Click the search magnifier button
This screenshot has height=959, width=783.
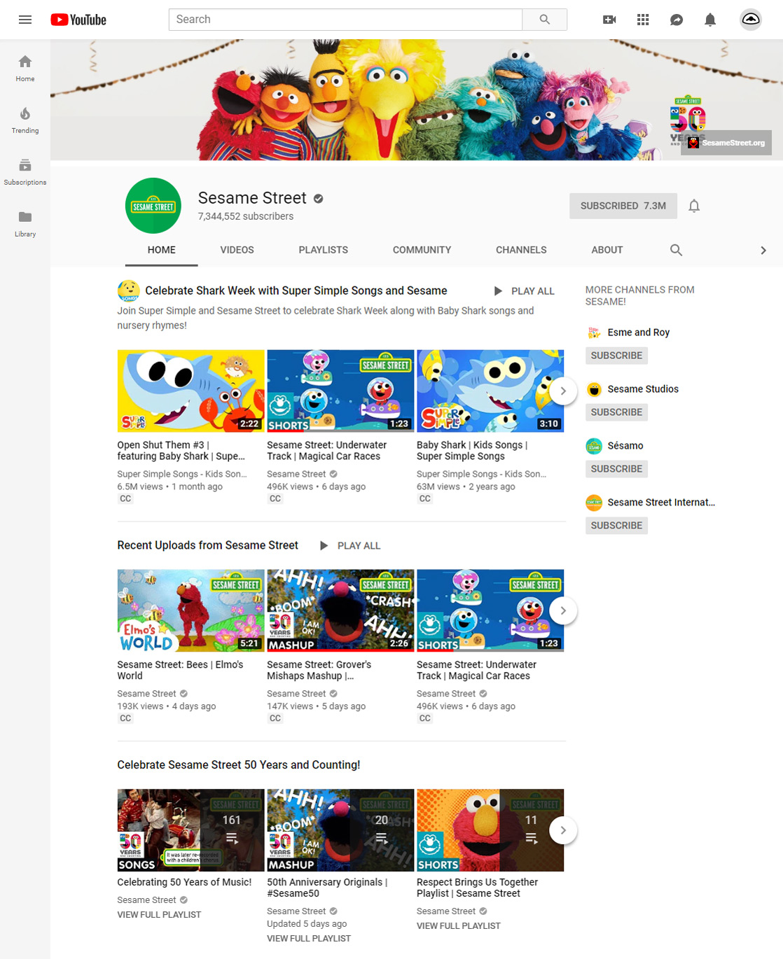[x=545, y=20]
